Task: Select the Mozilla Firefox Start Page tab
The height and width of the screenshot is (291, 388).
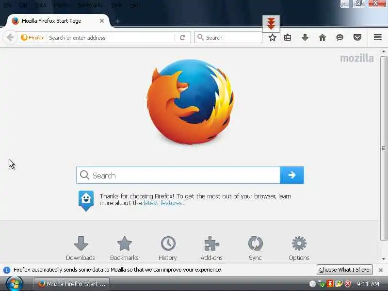Action: [x=58, y=21]
